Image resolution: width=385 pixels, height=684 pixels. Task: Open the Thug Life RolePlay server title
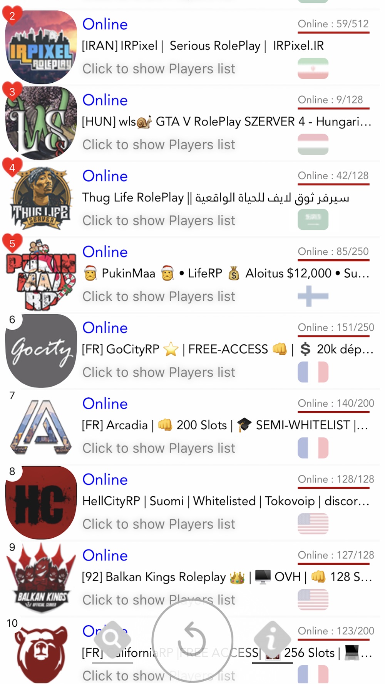coord(216,198)
